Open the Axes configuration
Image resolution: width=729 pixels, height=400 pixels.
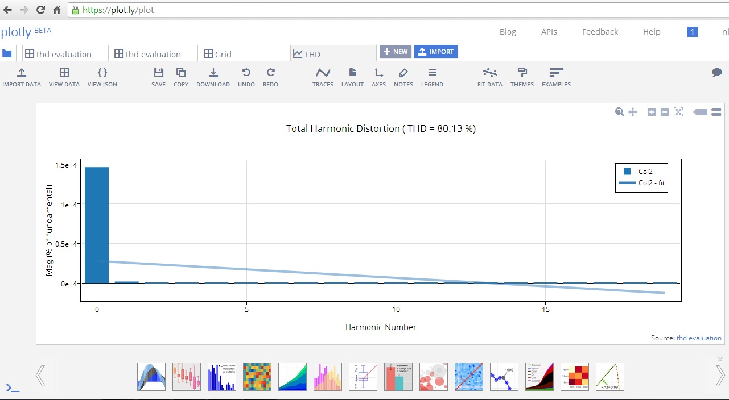click(x=378, y=77)
